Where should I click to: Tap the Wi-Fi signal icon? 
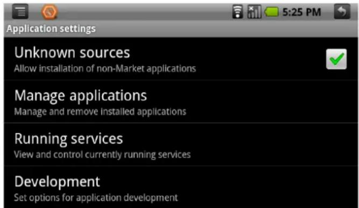click(238, 12)
